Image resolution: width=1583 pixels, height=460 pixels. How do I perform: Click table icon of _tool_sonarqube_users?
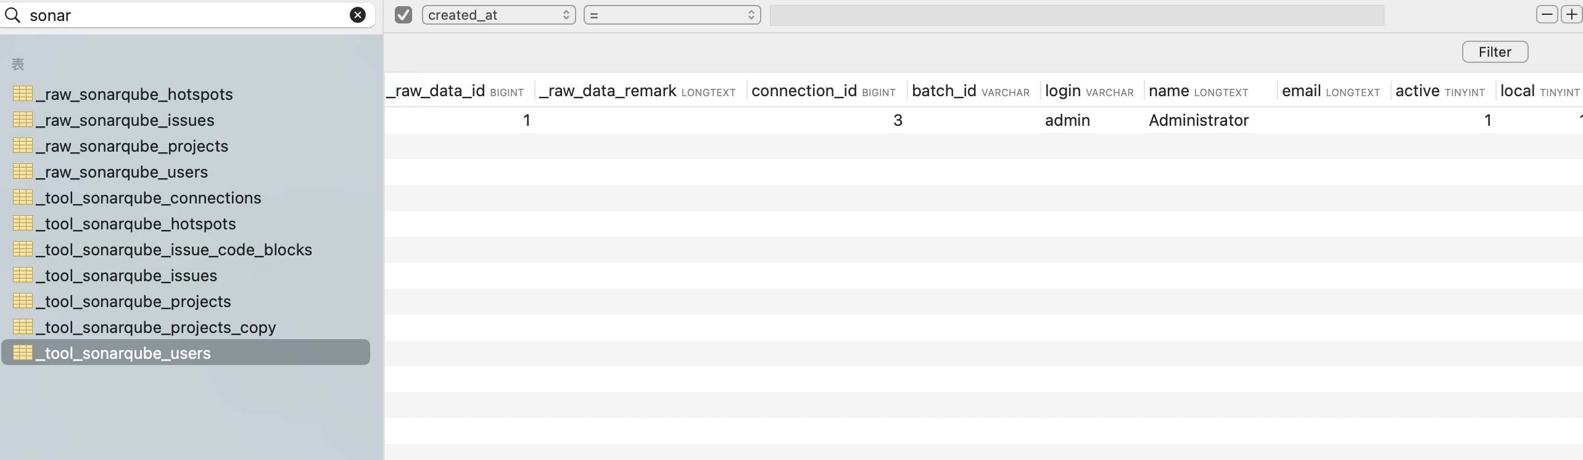point(23,353)
